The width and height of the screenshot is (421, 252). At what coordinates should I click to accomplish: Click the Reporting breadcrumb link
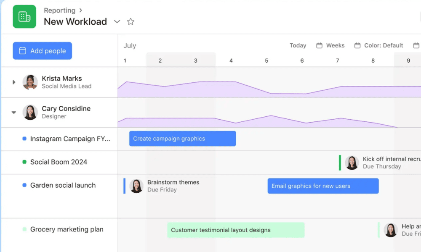click(59, 10)
